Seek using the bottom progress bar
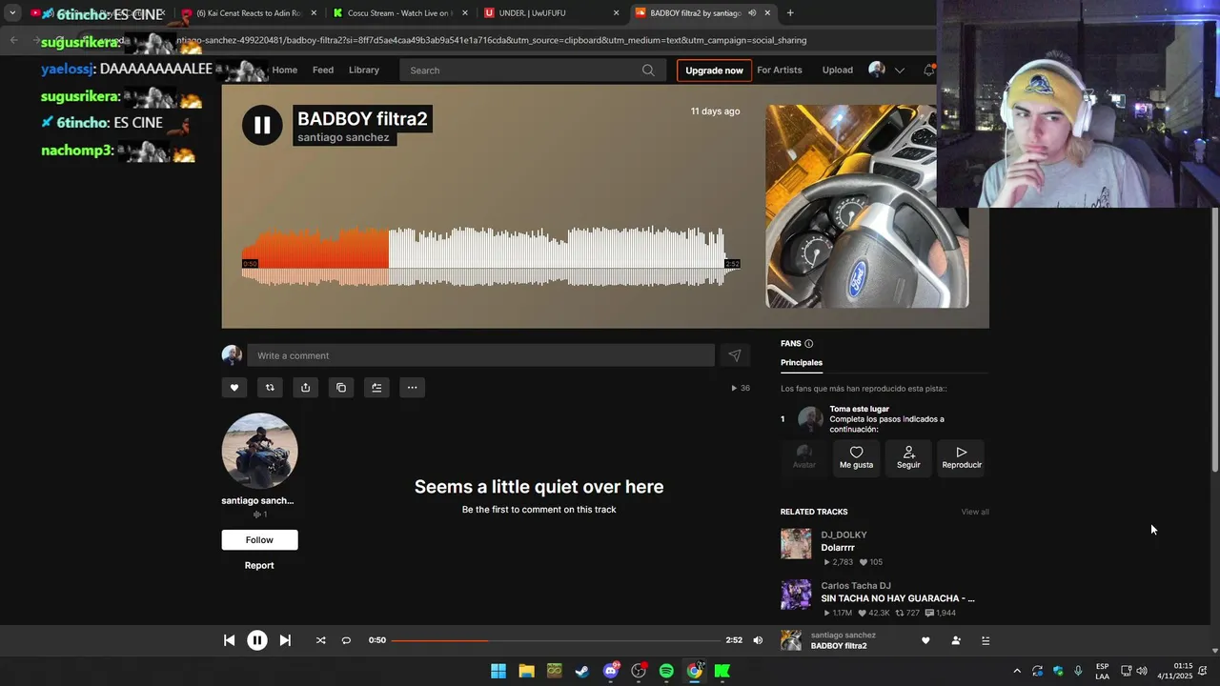Viewport: 1220px width, 686px height. [556, 640]
